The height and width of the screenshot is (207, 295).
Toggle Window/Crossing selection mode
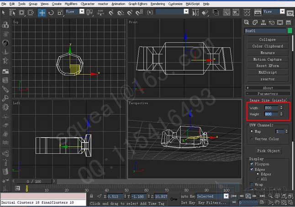[31, 13]
